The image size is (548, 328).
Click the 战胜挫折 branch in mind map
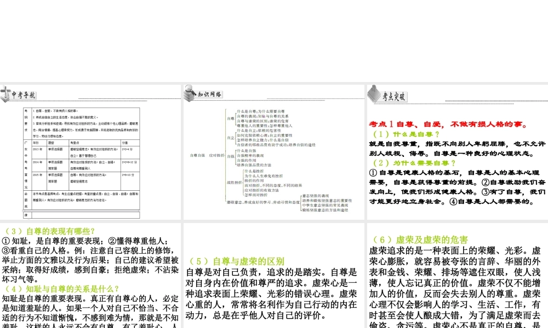(x=234, y=183)
